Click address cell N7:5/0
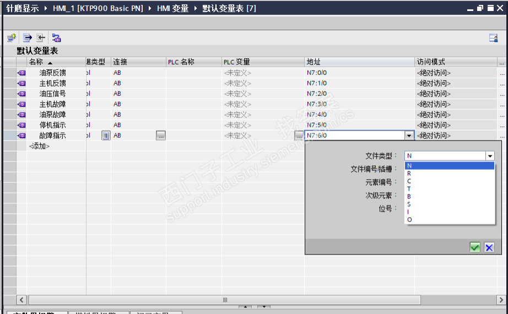Screen dimensions: 508x314 click(x=360, y=124)
